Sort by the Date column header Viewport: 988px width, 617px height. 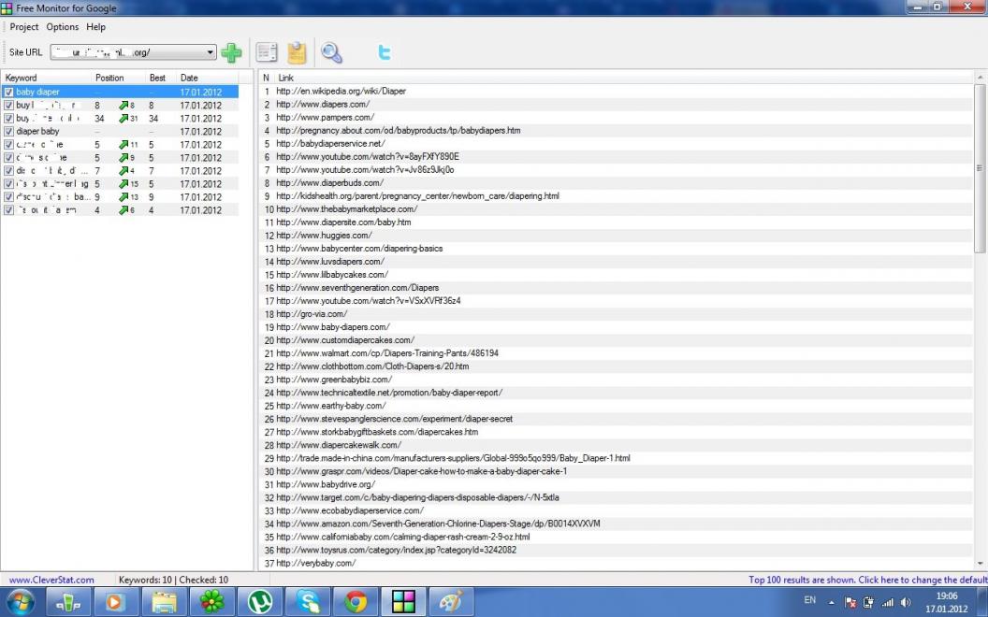coord(208,79)
